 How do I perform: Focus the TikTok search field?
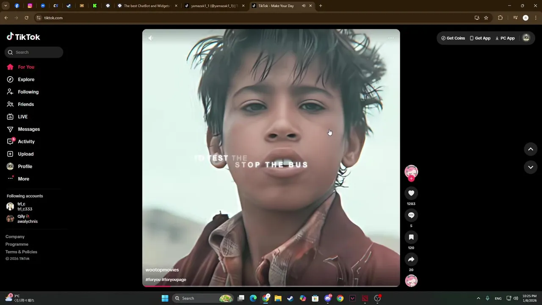[x=34, y=52]
